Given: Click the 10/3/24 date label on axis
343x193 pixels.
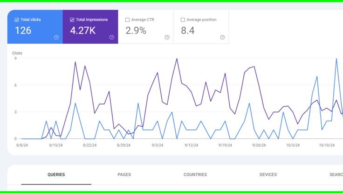Looking at the screenshot, I should [x=293, y=145].
